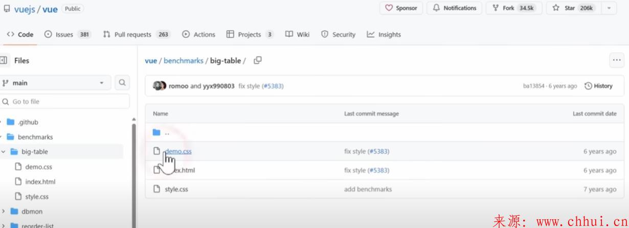Open style.css in the file list
This screenshot has height=228, width=629.
pyautogui.click(x=176, y=189)
